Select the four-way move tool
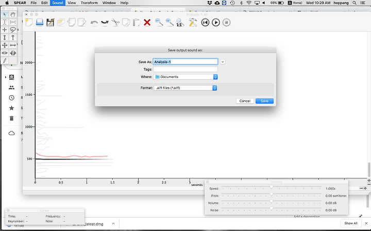The width and height of the screenshot is (371, 231). click(x=5, y=45)
